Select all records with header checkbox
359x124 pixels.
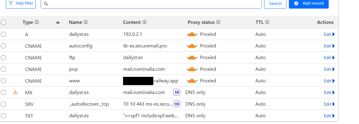click(x=3, y=22)
